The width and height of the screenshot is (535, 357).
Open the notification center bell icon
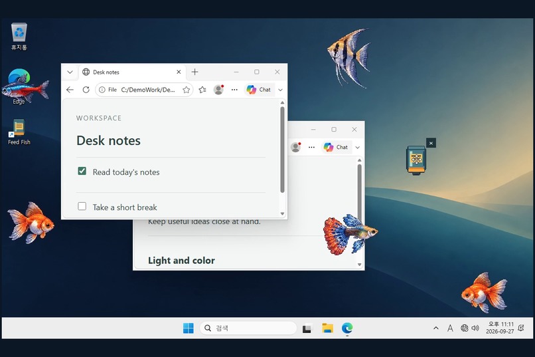click(521, 328)
